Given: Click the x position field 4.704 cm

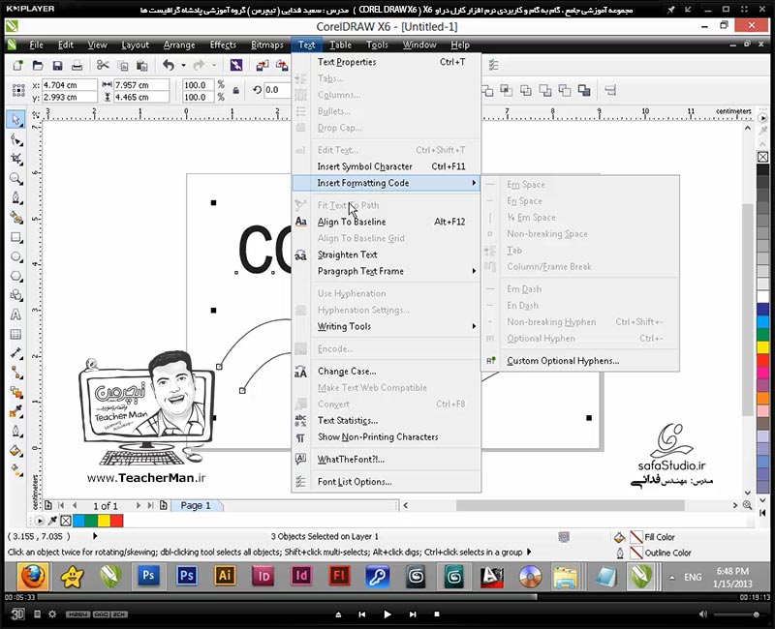Looking at the screenshot, I should [x=69, y=85].
